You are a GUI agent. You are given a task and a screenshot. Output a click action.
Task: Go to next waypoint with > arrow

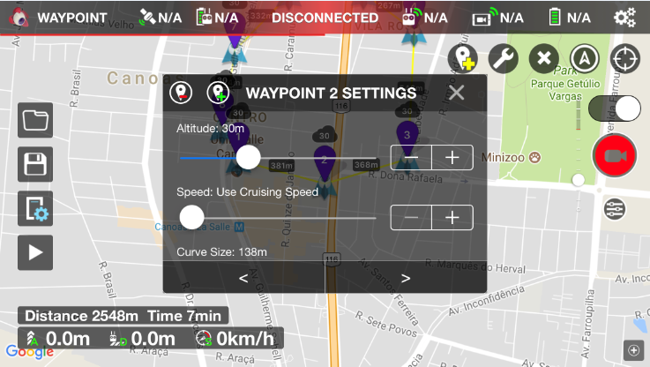pyautogui.click(x=406, y=277)
